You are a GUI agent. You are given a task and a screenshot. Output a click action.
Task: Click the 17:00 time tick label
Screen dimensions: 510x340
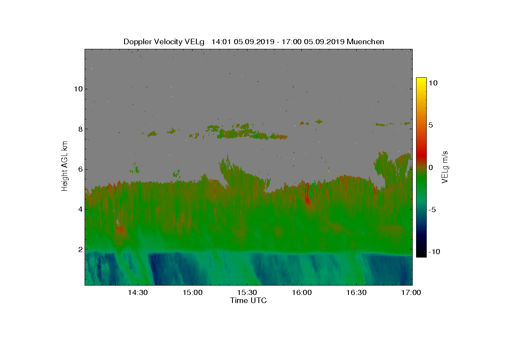pos(411,292)
